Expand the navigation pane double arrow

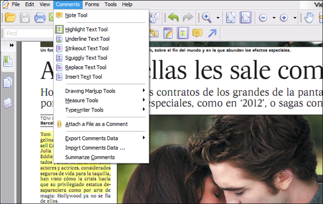pyautogui.click(x=12, y=45)
